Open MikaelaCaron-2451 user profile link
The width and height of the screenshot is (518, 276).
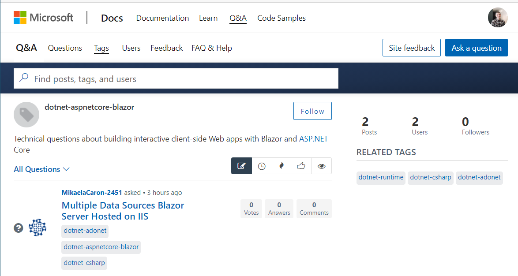92,193
